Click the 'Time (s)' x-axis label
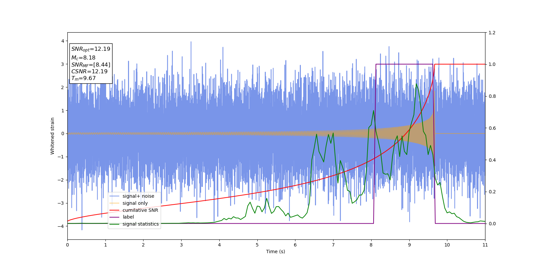Image resolution: width=539 pixels, height=269 pixels. (276, 252)
